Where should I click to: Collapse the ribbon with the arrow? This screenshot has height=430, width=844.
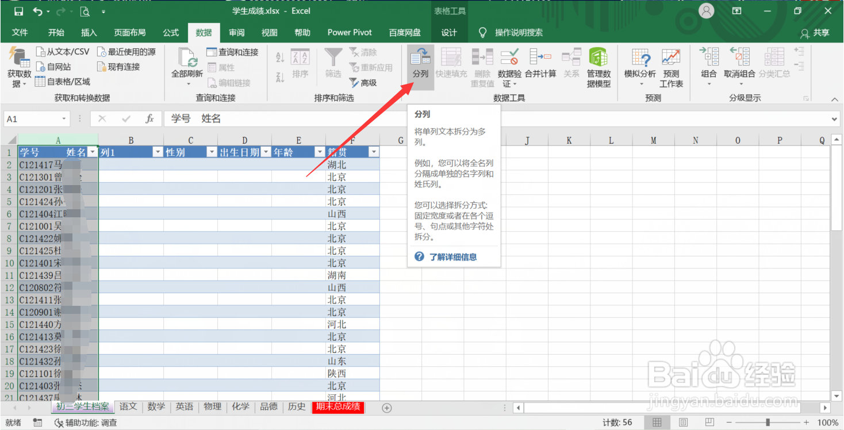[x=834, y=99]
